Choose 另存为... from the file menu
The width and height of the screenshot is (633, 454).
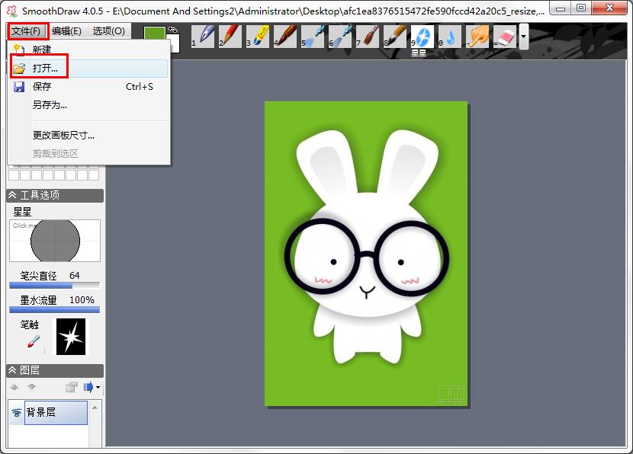pos(50,105)
